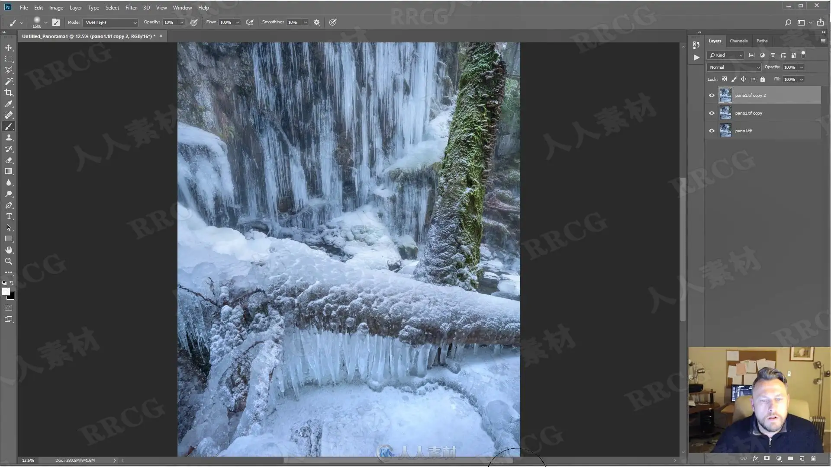This screenshot has width=831, height=467.
Task: Open brush smoothing options gear
Action: [x=317, y=22]
